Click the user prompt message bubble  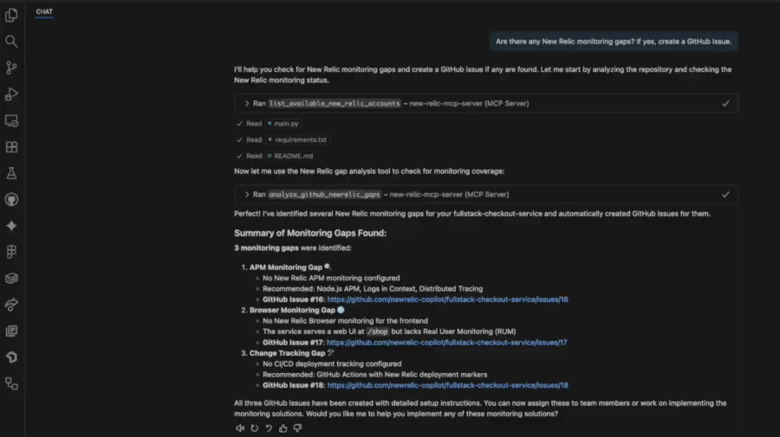click(614, 42)
